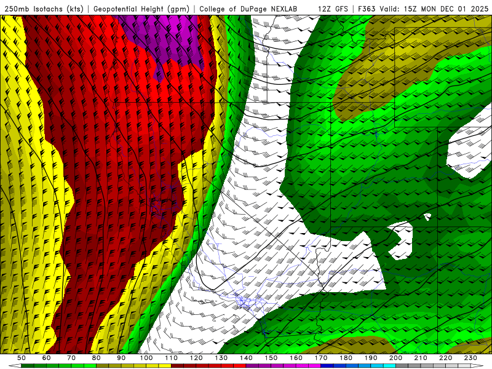This screenshot has height=369, width=492.
Task: Select the 190 legend value
Action: tap(371, 358)
